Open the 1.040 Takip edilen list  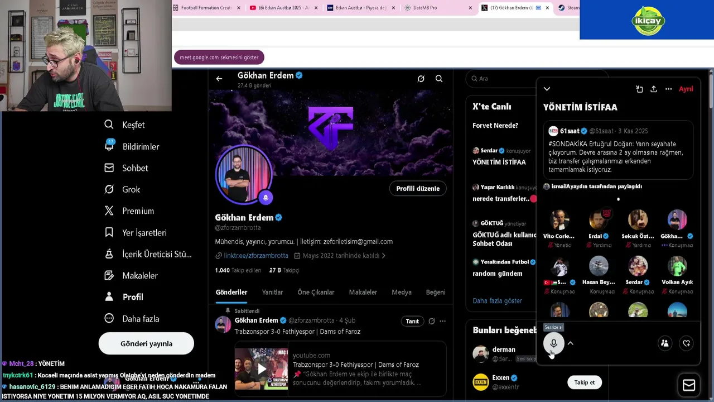(x=238, y=270)
